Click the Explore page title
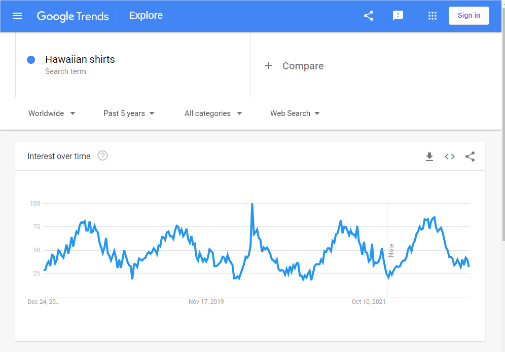This screenshot has width=505, height=352. click(146, 15)
